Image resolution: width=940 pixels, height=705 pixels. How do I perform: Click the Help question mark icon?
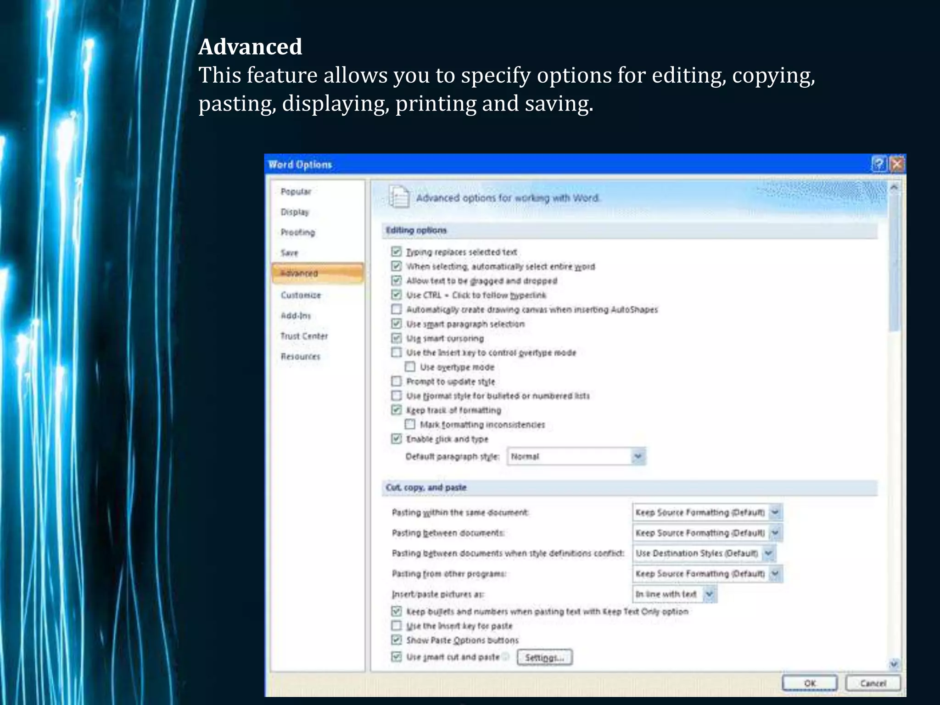(879, 164)
